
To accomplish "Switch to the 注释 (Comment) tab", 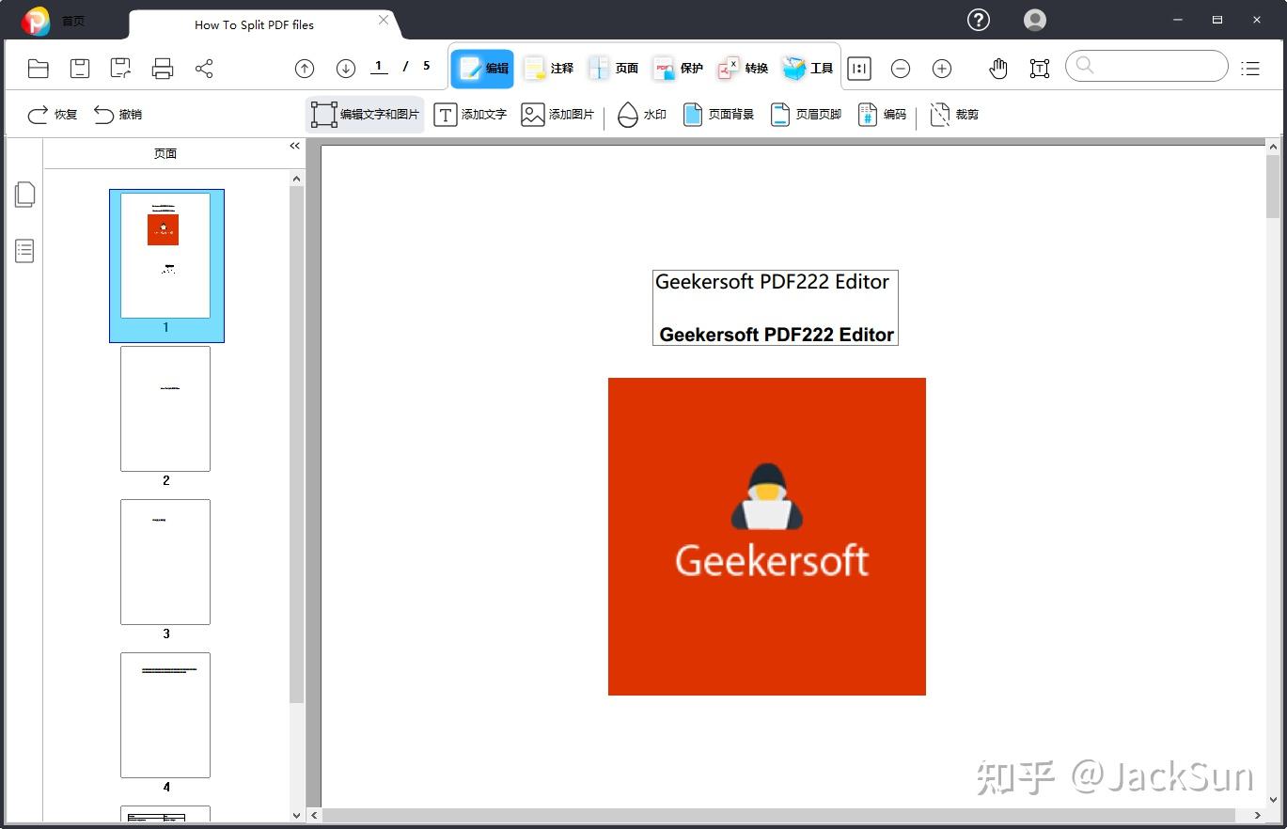I will tap(550, 68).
